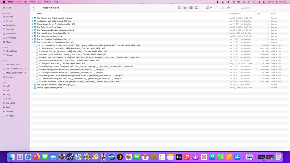Expand The Cole Porter Song Book folder
This screenshot has height=163, width=290.
[x=33, y=27]
